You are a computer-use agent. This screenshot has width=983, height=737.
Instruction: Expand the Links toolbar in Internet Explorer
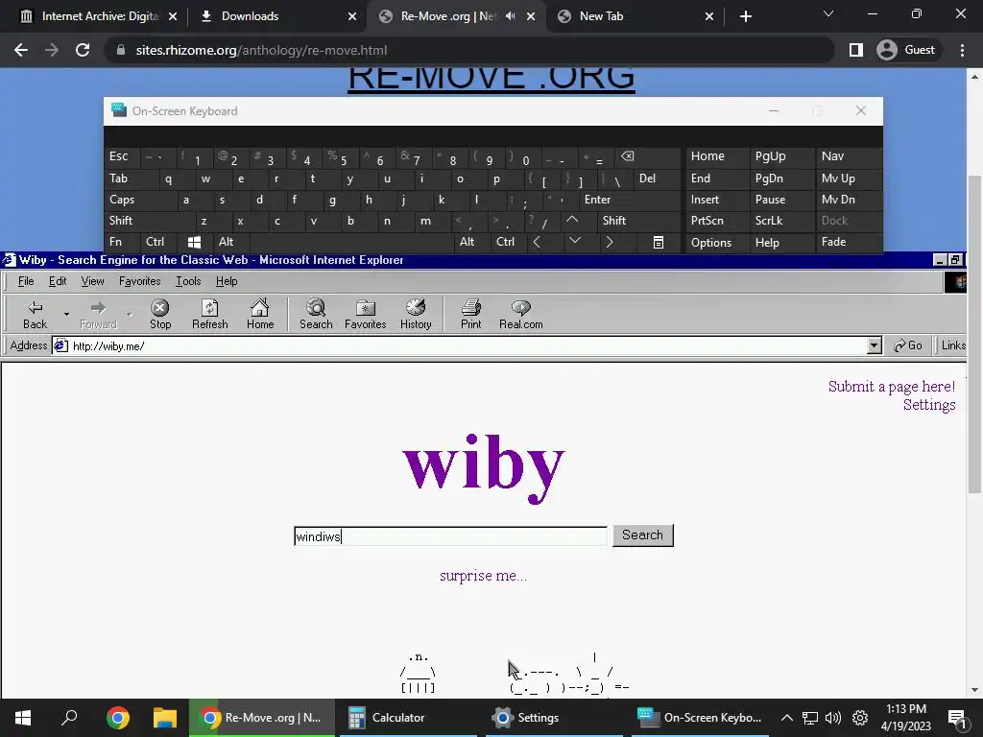(x=953, y=345)
